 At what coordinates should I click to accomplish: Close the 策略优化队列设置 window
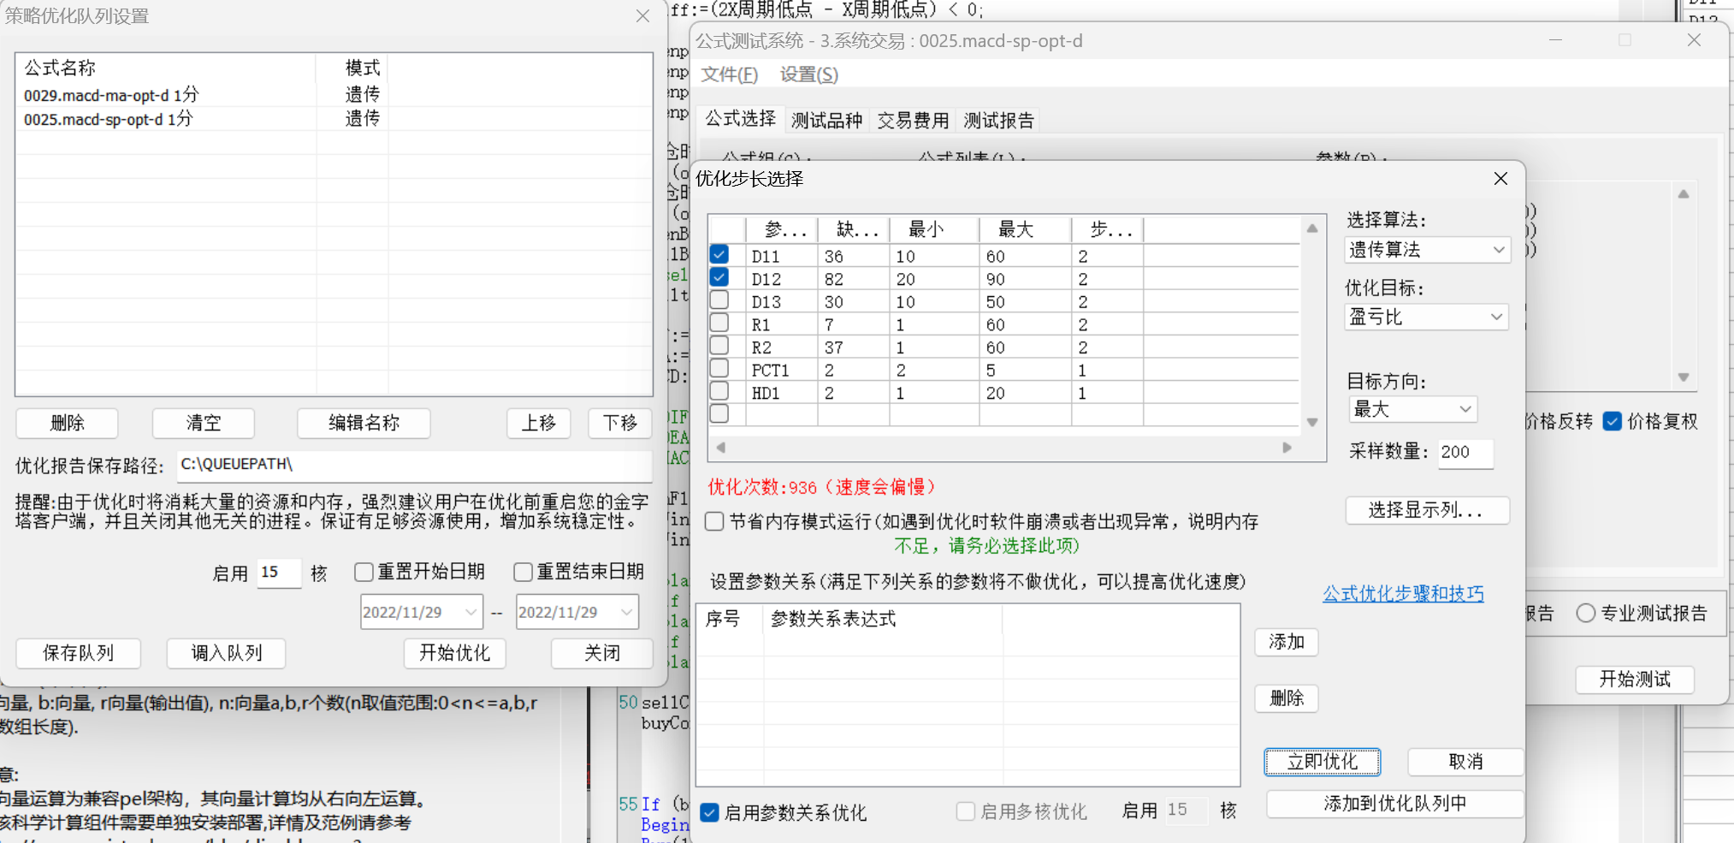coord(642,16)
